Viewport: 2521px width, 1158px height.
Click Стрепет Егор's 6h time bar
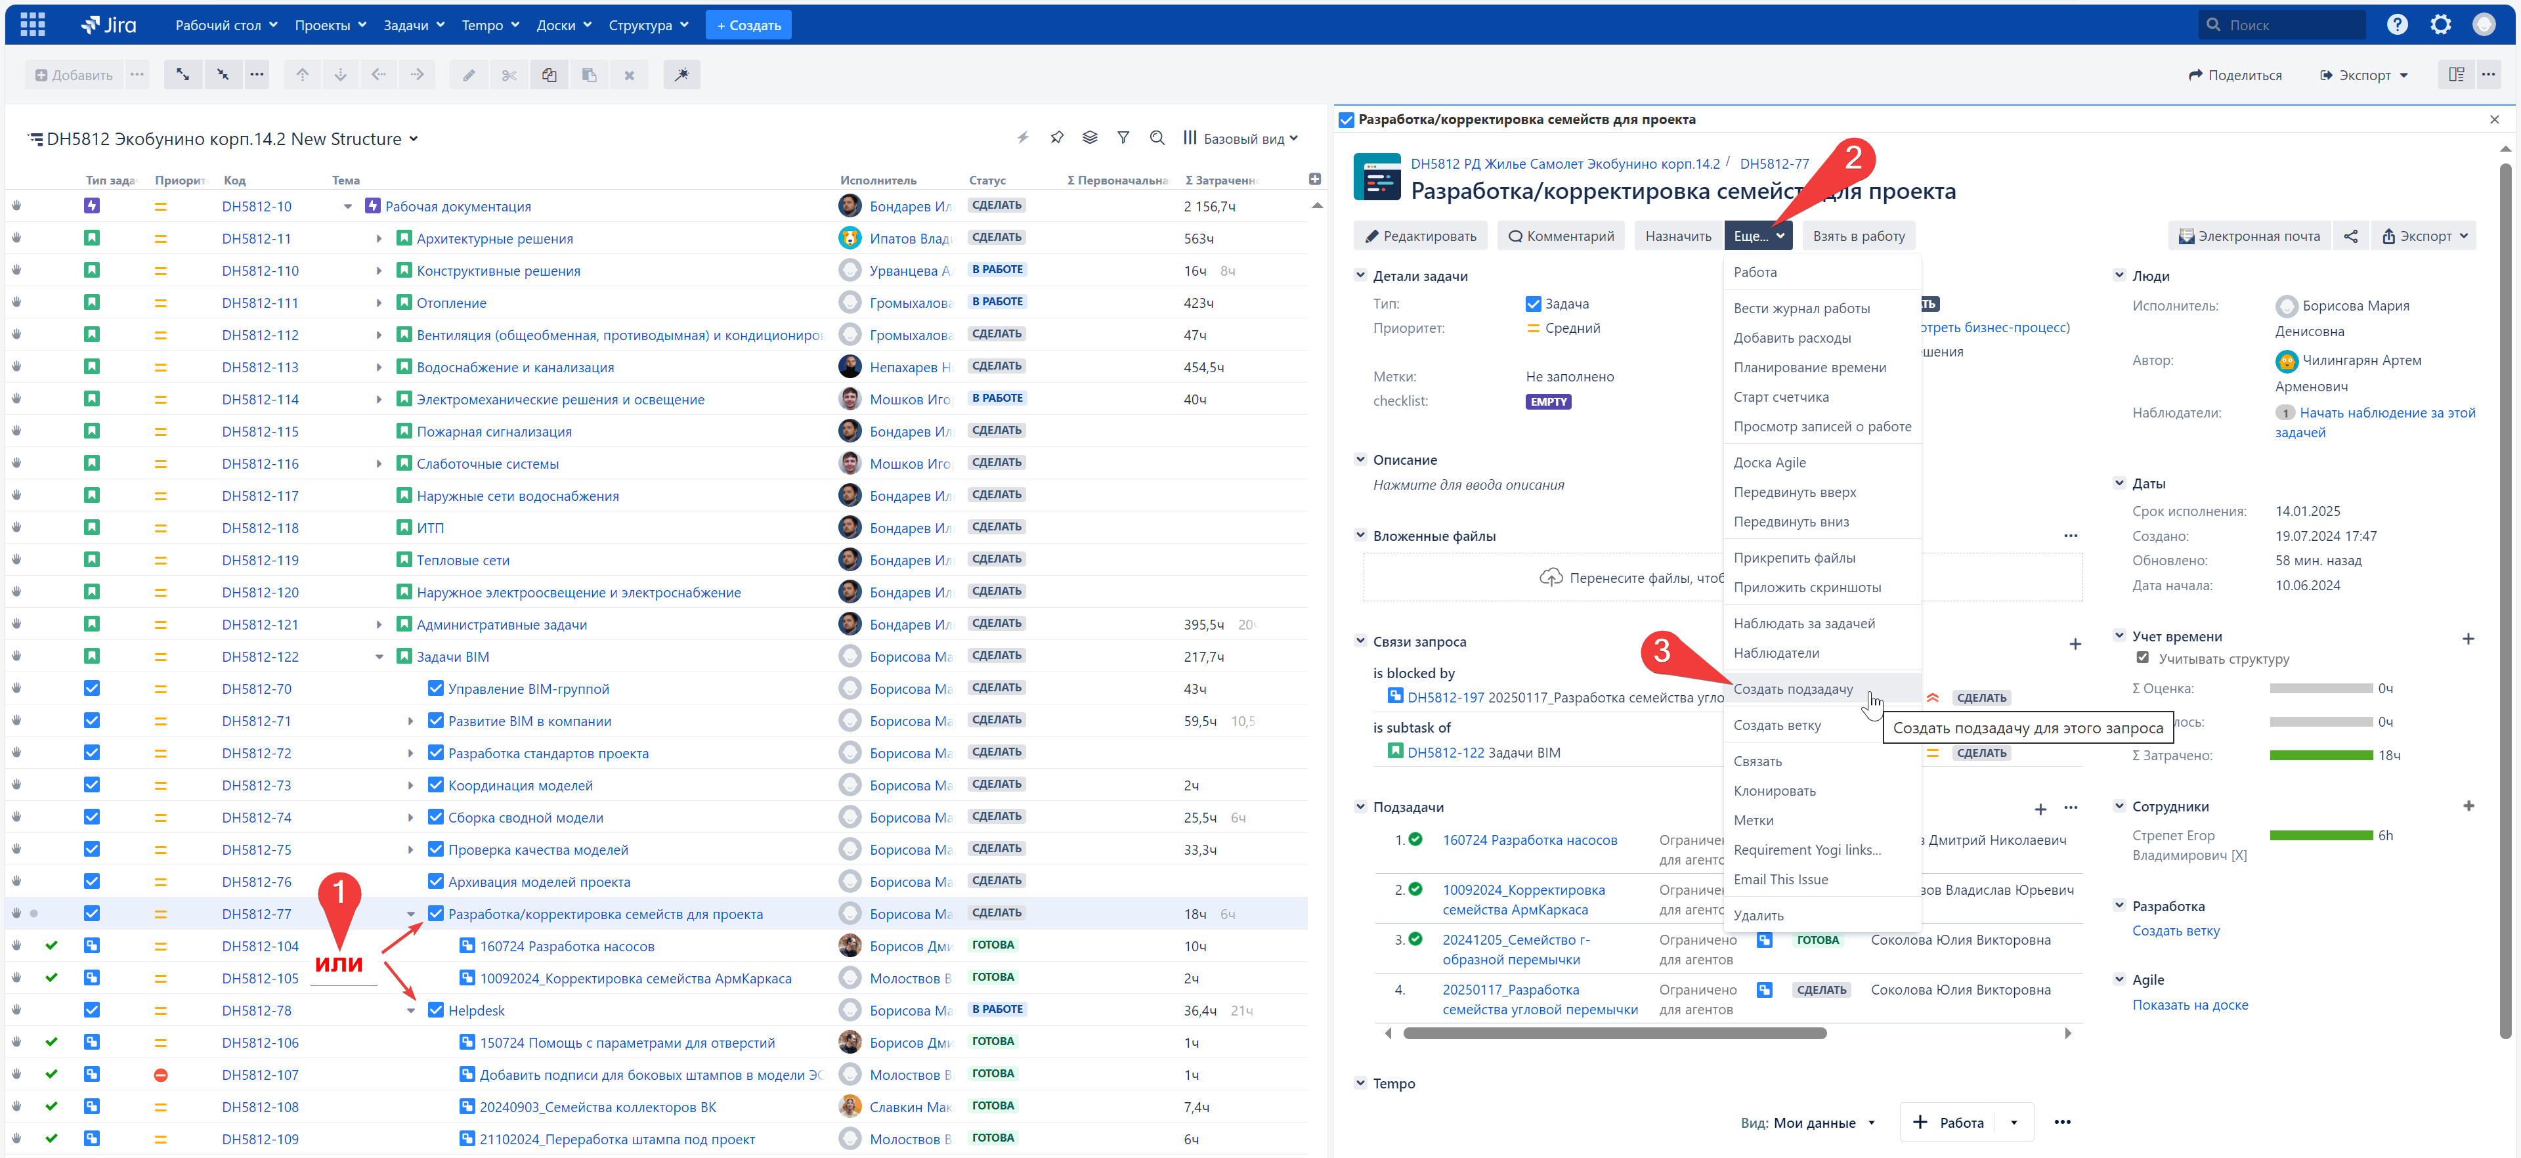coord(2320,835)
